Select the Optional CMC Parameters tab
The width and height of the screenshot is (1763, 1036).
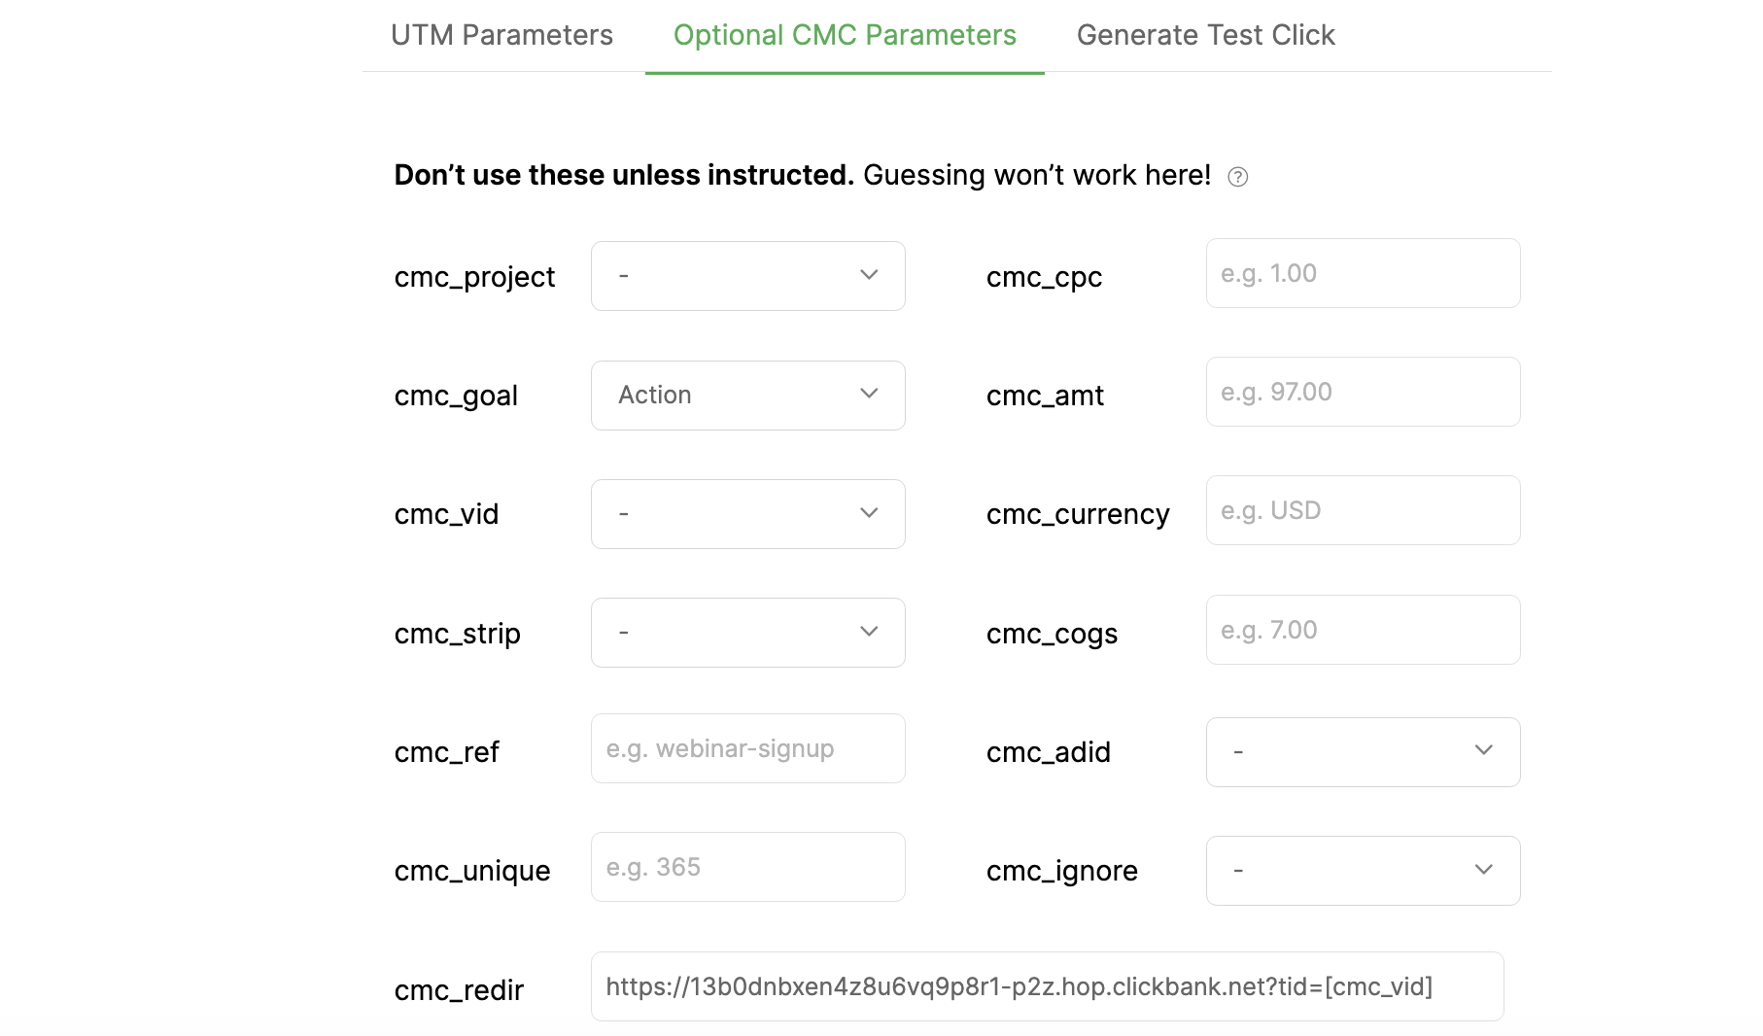[x=845, y=36]
